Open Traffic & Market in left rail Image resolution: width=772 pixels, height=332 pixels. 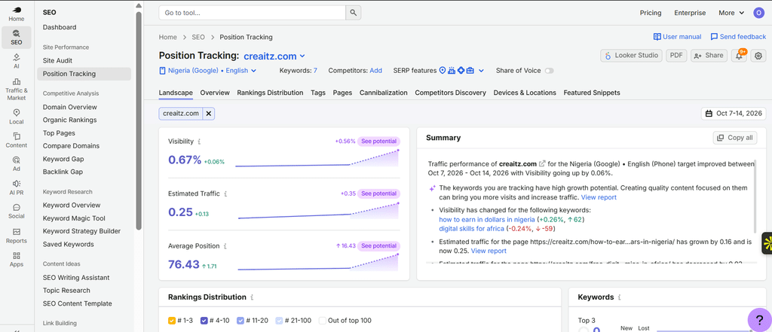[17, 90]
